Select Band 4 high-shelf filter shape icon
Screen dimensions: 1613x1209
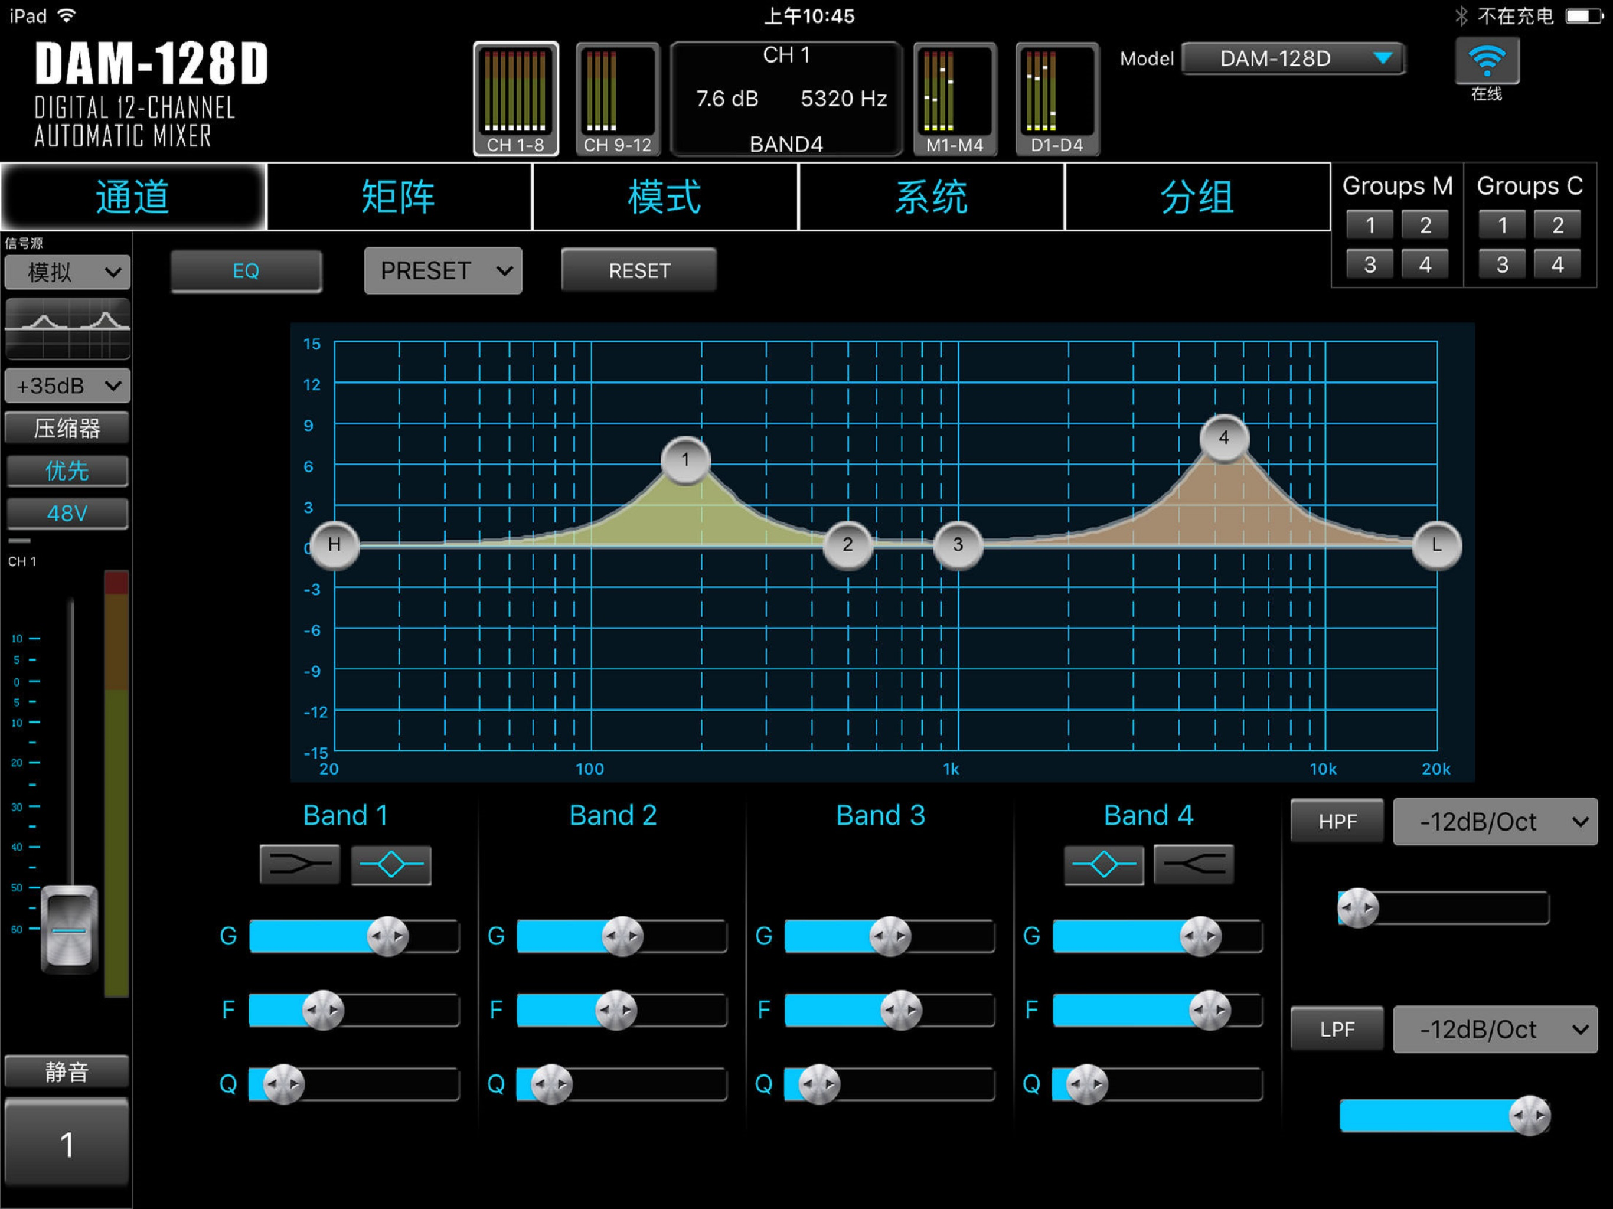[x=1194, y=865]
